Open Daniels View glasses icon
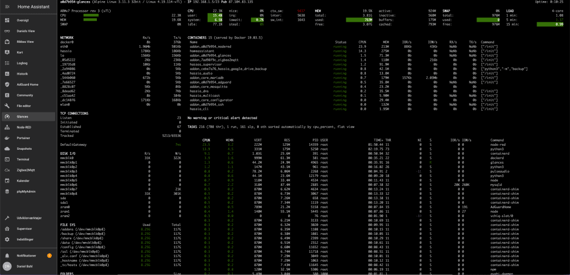This screenshot has height=275, width=570. (x=7, y=31)
